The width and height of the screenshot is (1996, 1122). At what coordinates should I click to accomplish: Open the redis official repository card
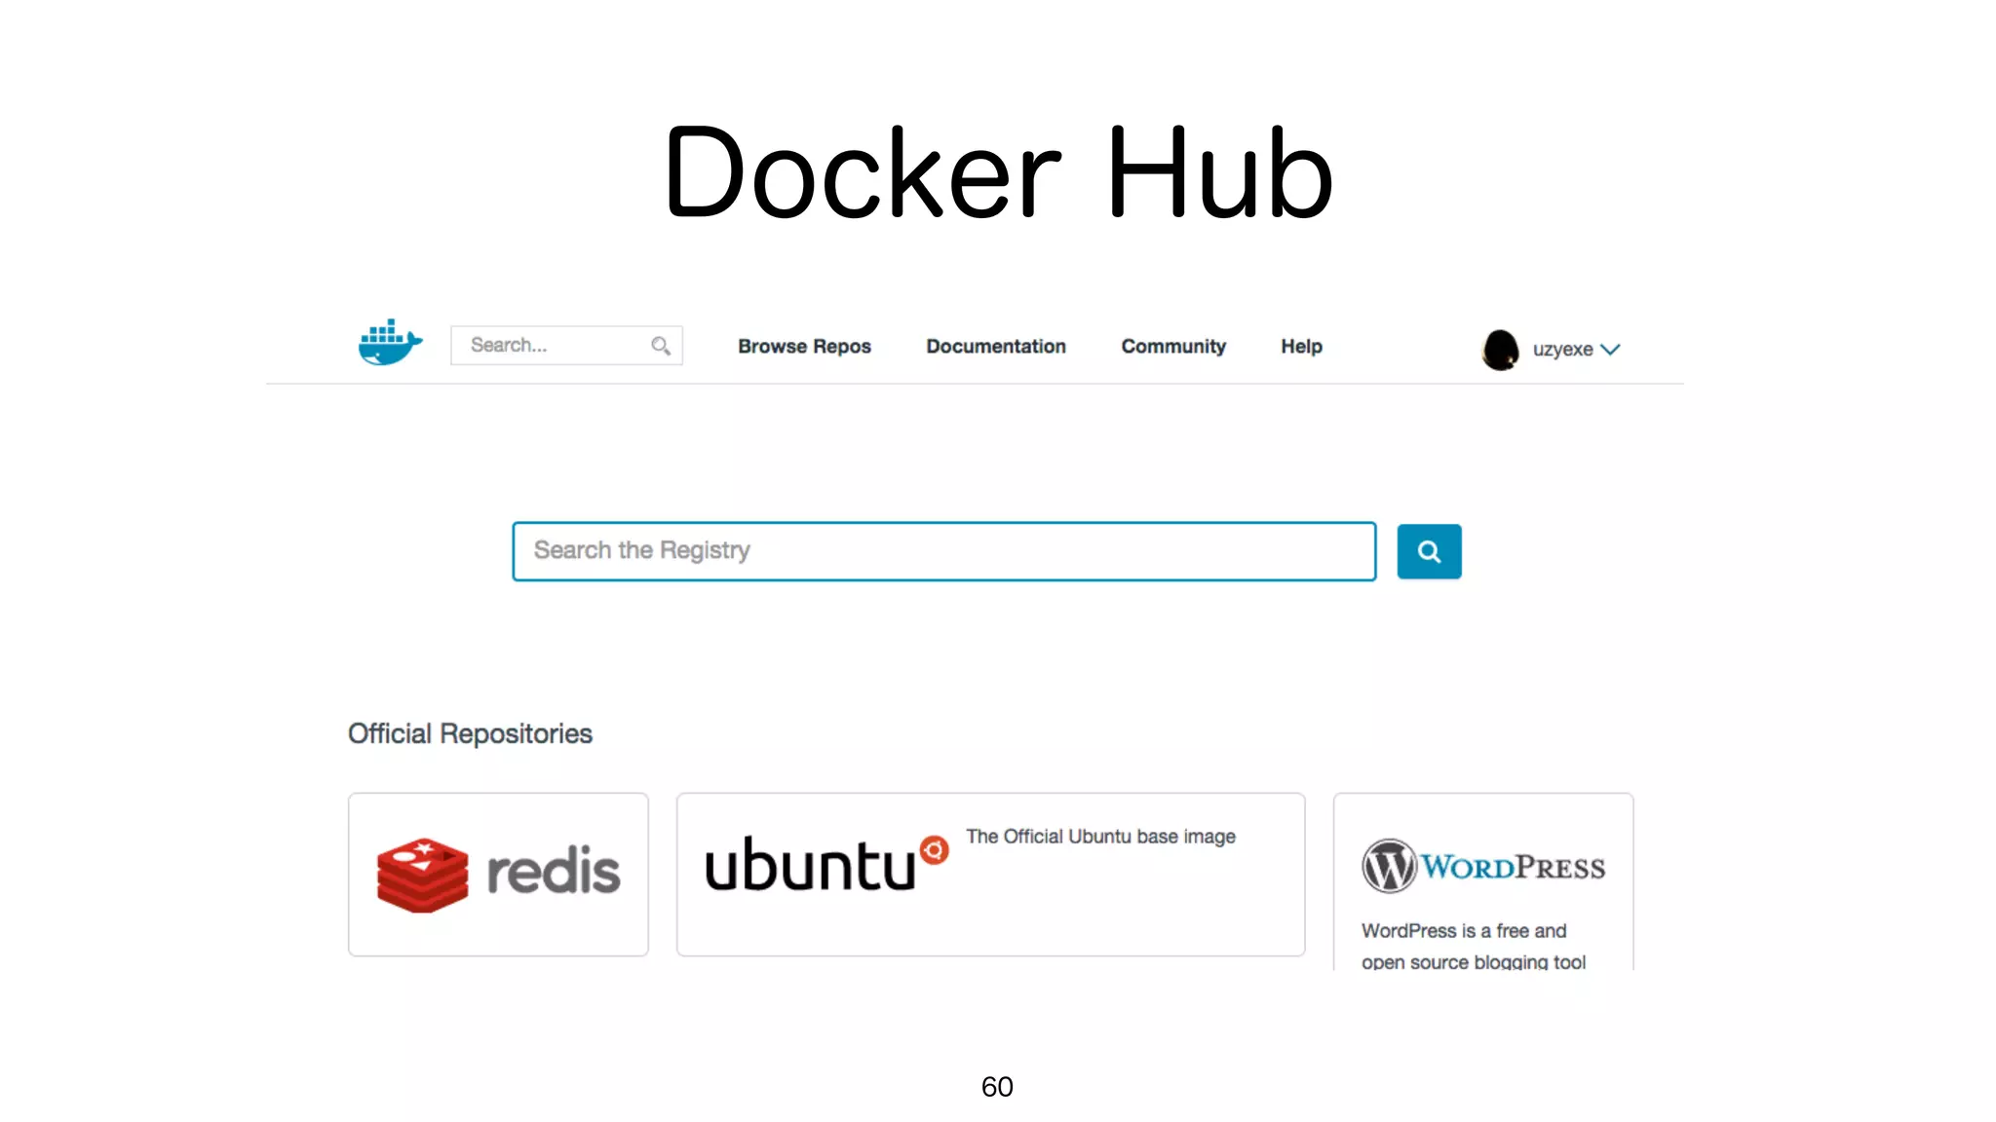point(498,875)
